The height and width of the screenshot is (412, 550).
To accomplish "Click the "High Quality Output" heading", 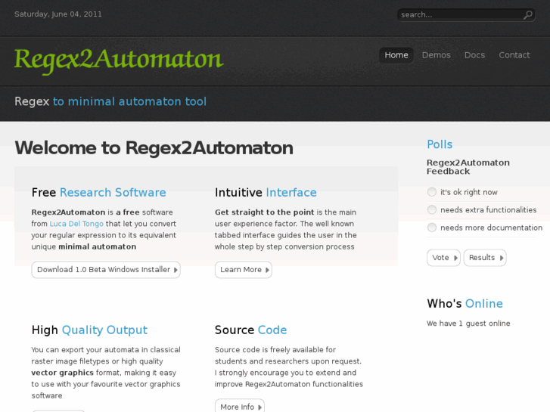I will pyautogui.click(x=89, y=330).
